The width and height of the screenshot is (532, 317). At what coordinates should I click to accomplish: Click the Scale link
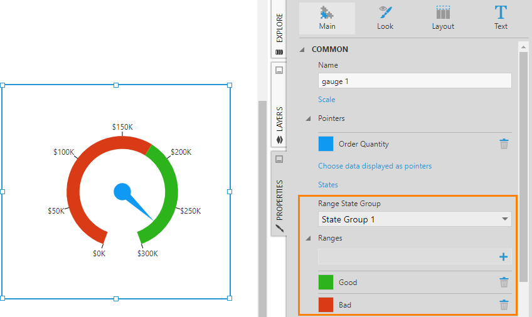pos(326,100)
